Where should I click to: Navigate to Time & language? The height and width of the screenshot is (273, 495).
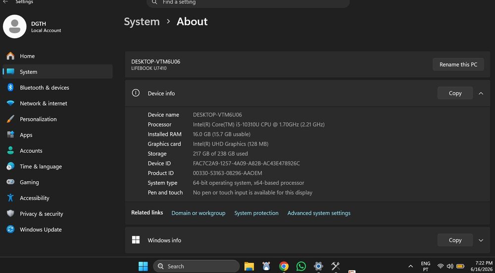point(57,166)
